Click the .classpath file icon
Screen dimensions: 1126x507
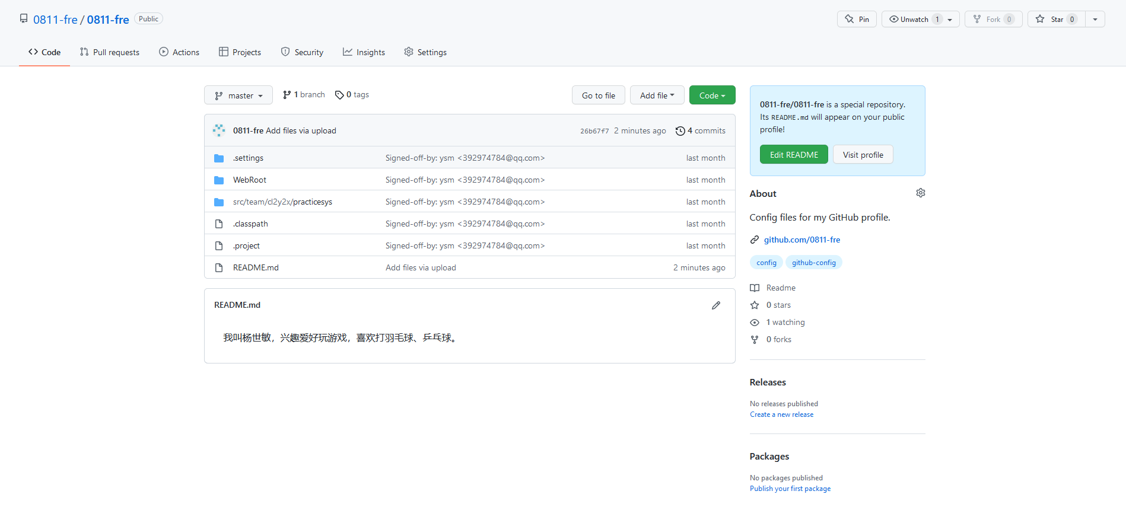click(219, 224)
